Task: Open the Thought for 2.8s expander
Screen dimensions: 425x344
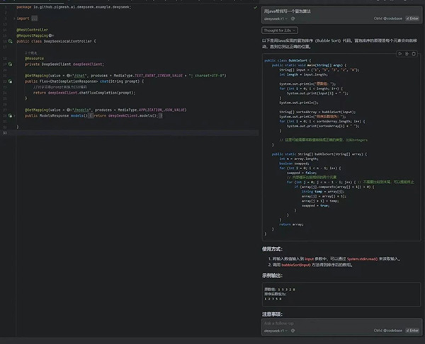Action: click(x=280, y=30)
